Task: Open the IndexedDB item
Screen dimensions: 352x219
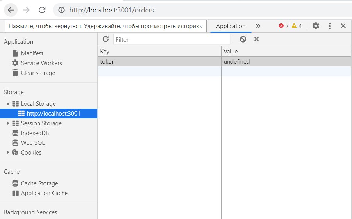Action: point(35,133)
